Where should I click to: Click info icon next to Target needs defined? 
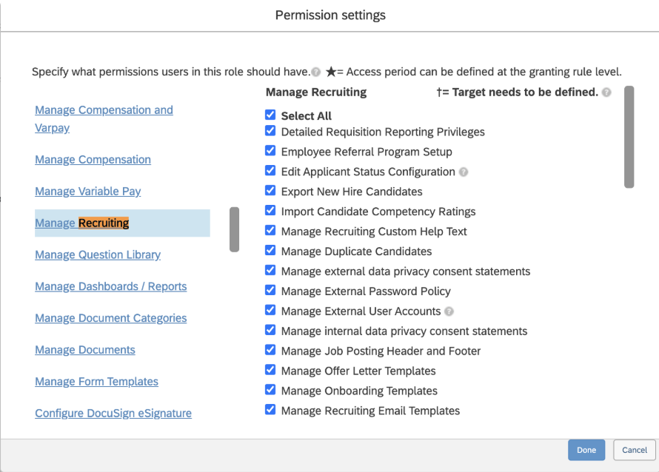606,92
